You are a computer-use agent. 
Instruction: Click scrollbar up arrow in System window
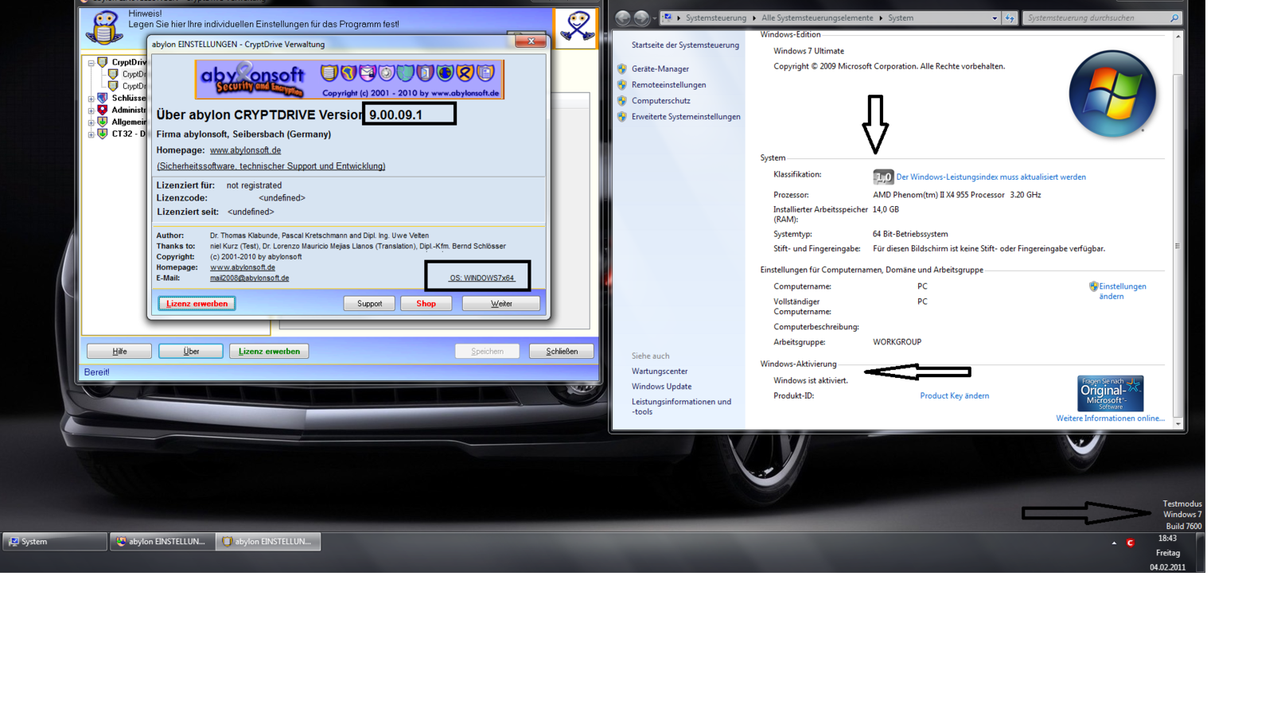(1178, 37)
